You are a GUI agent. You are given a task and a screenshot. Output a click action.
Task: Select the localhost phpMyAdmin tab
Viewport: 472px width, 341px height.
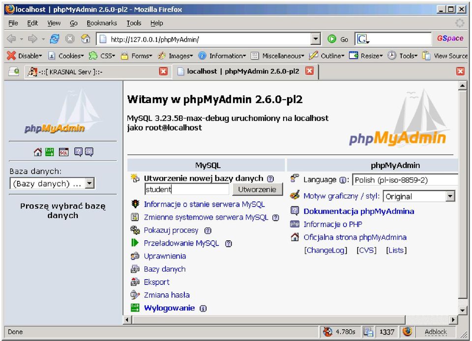click(x=245, y=72)
